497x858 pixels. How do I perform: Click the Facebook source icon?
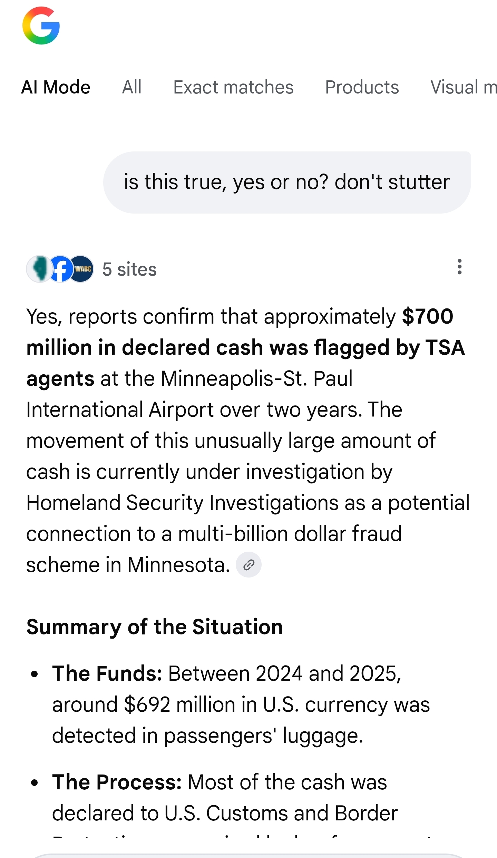pyautogui.click(x=61, y=269)
